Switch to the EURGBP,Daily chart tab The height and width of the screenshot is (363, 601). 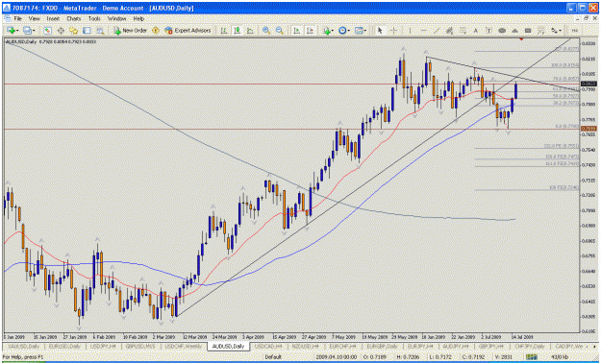point(381,346)
